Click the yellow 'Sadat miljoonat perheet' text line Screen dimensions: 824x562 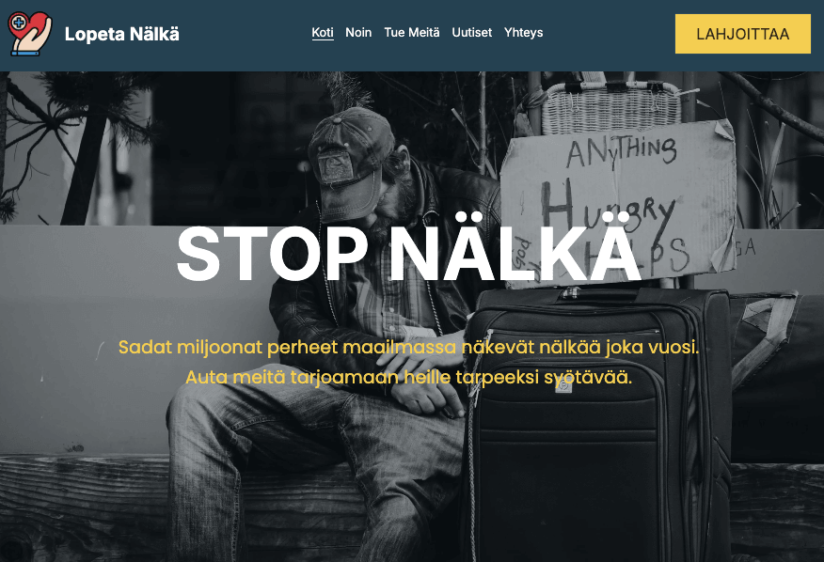[x=409, y=347]
